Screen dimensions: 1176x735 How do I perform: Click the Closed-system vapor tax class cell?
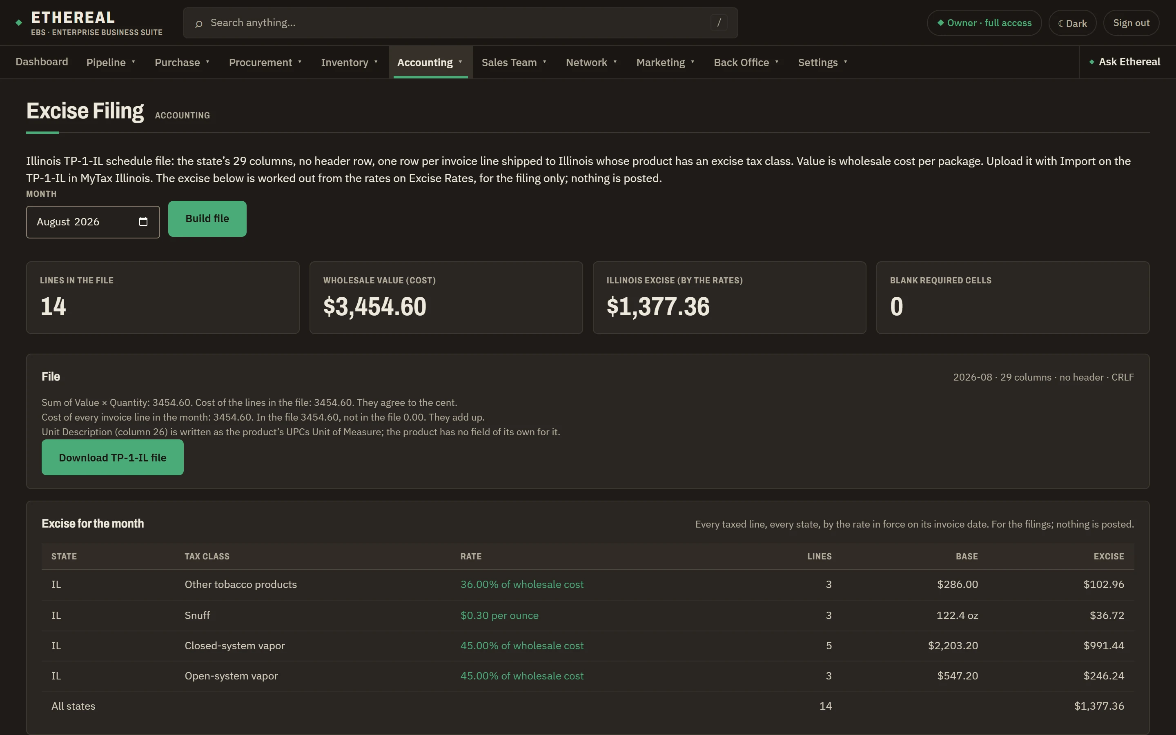[235, 646]
